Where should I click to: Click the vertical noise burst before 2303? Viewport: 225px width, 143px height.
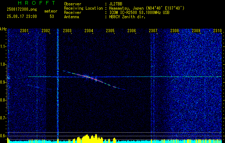[x=58, y=85]
